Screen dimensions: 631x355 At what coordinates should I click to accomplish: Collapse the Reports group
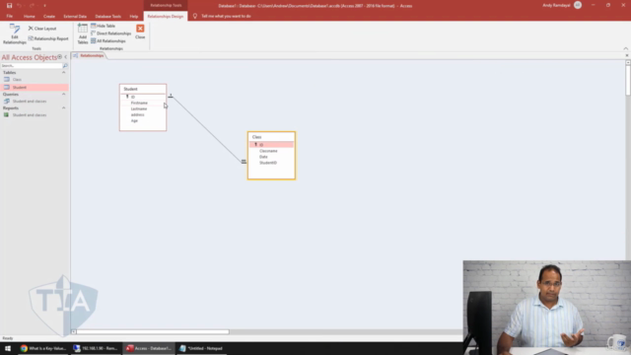63,107
